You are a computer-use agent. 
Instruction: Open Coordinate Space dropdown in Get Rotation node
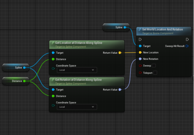click(77, 107)
